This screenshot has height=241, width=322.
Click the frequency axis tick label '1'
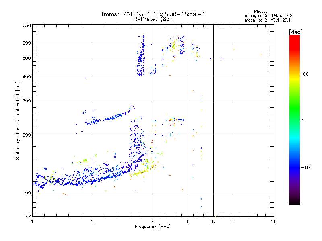pyautogui.click(x=32, y=221)
